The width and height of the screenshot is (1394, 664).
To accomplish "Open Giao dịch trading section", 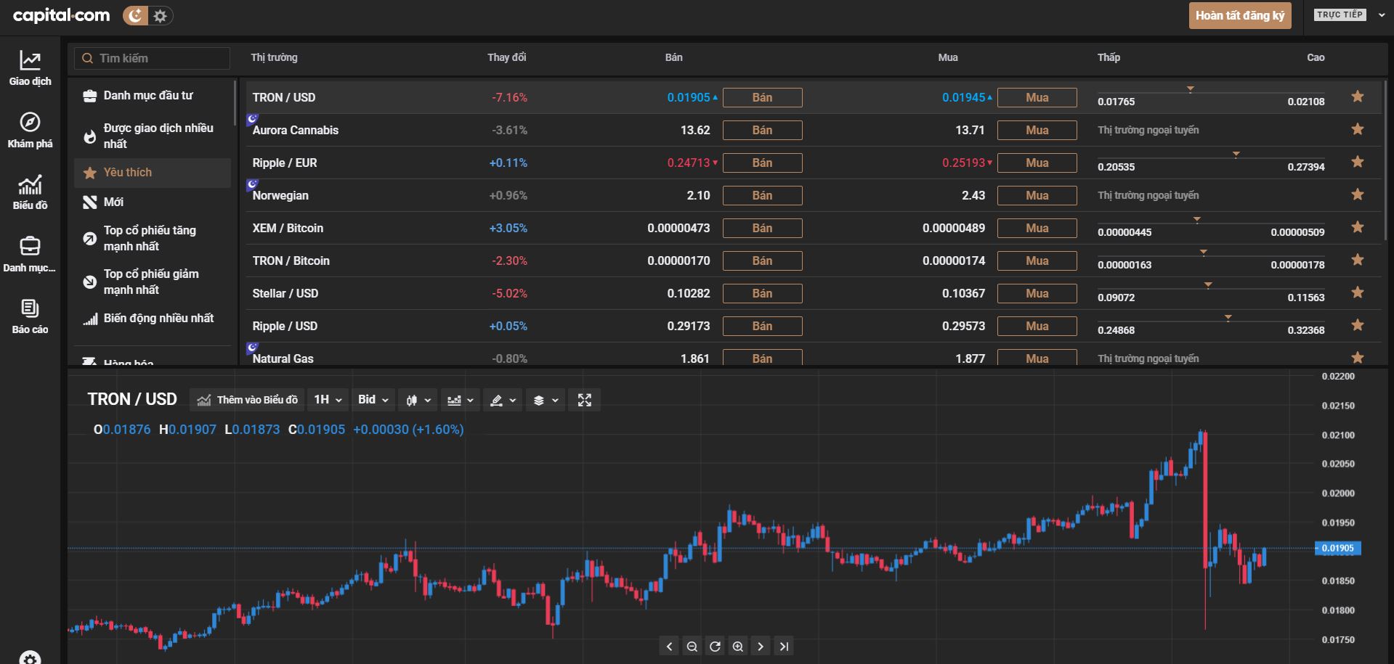I will point(30,68).
